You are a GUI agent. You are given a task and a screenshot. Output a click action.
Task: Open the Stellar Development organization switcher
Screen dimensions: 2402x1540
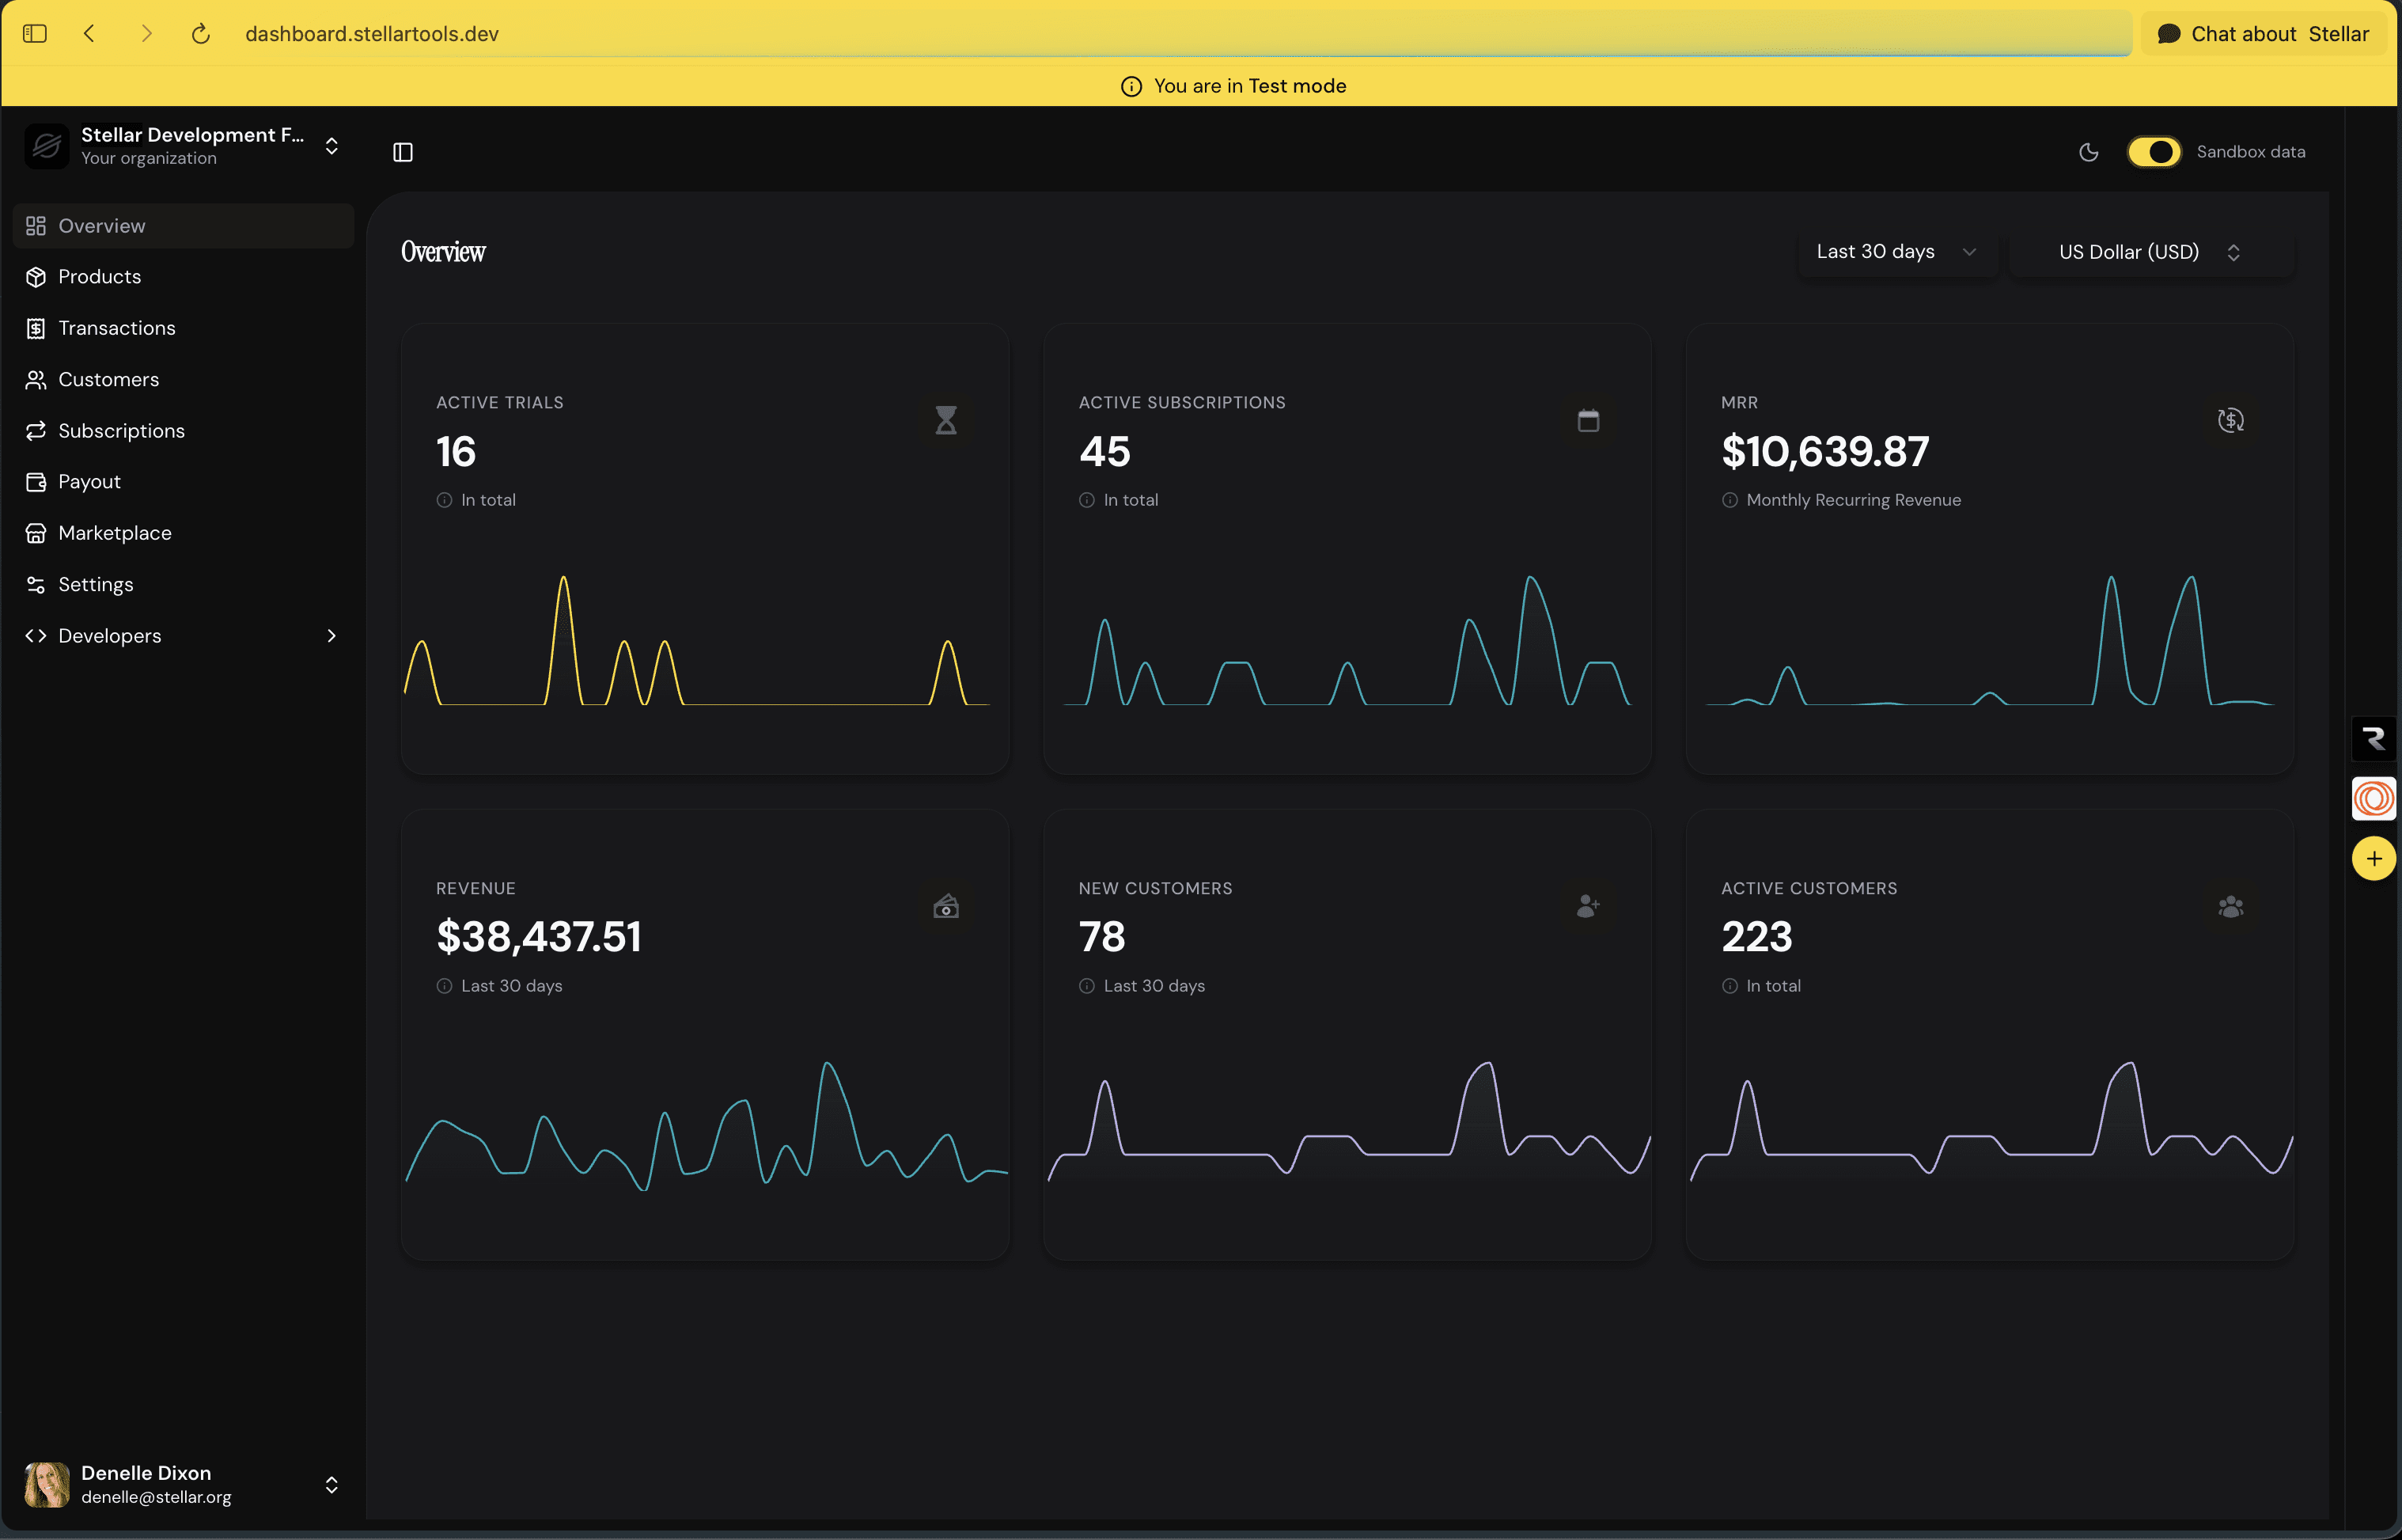coord(184,146)
